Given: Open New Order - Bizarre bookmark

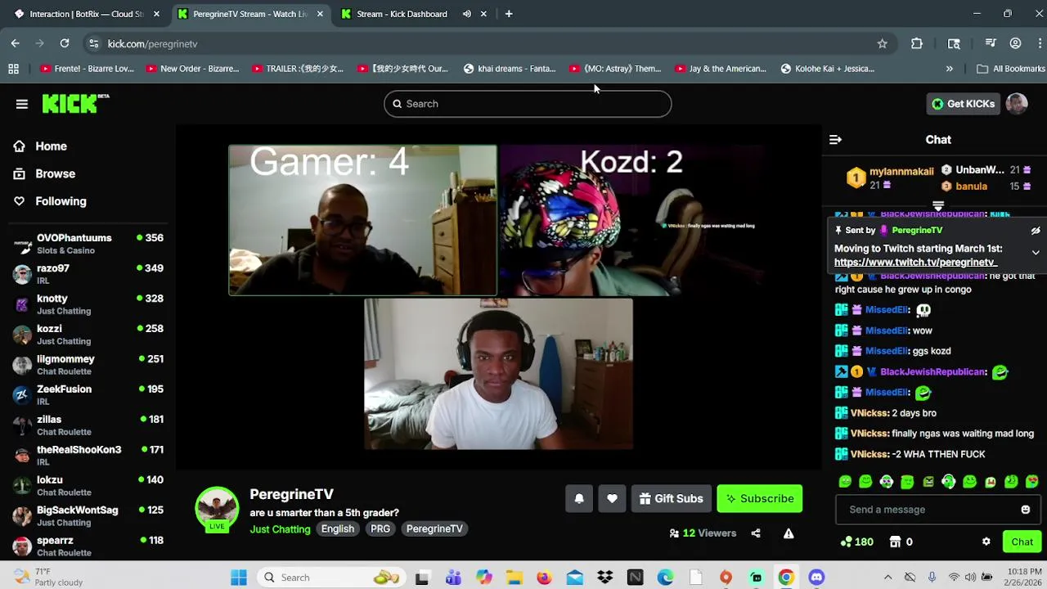Looking at the screenshot, I should click(x=192, y=69).
